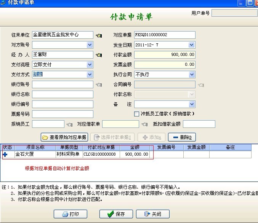Click the payment form title bar icon
The image size is (258, 223).
point(3,3)
